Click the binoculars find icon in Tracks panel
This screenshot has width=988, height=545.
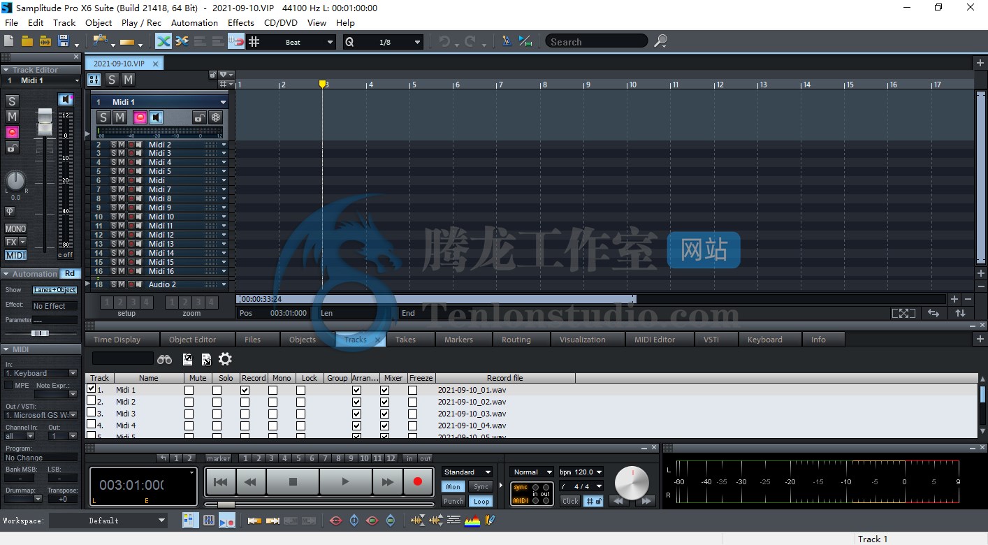point(164,359)
